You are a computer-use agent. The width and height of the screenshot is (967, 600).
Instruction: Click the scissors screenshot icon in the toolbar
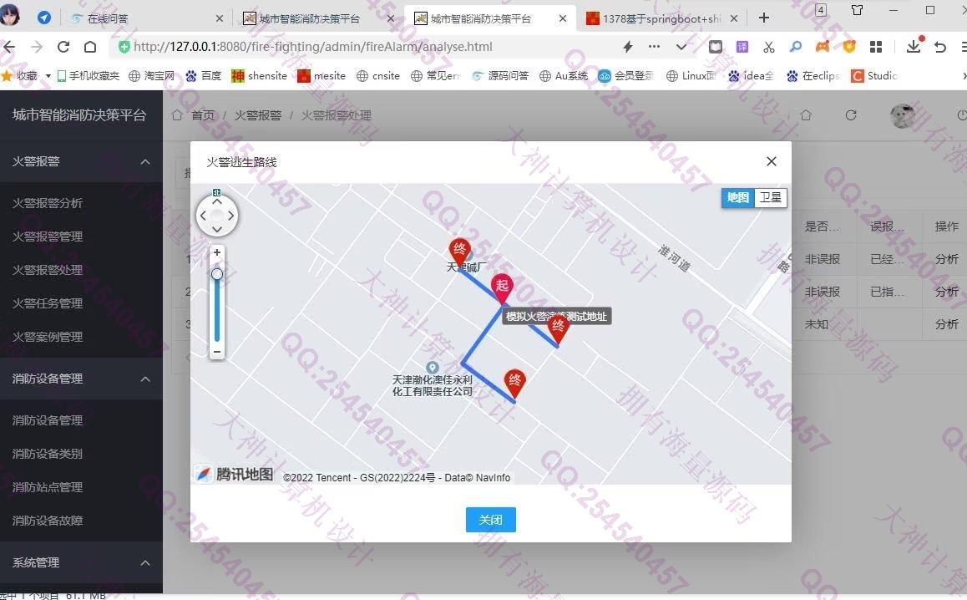[768, 47]
